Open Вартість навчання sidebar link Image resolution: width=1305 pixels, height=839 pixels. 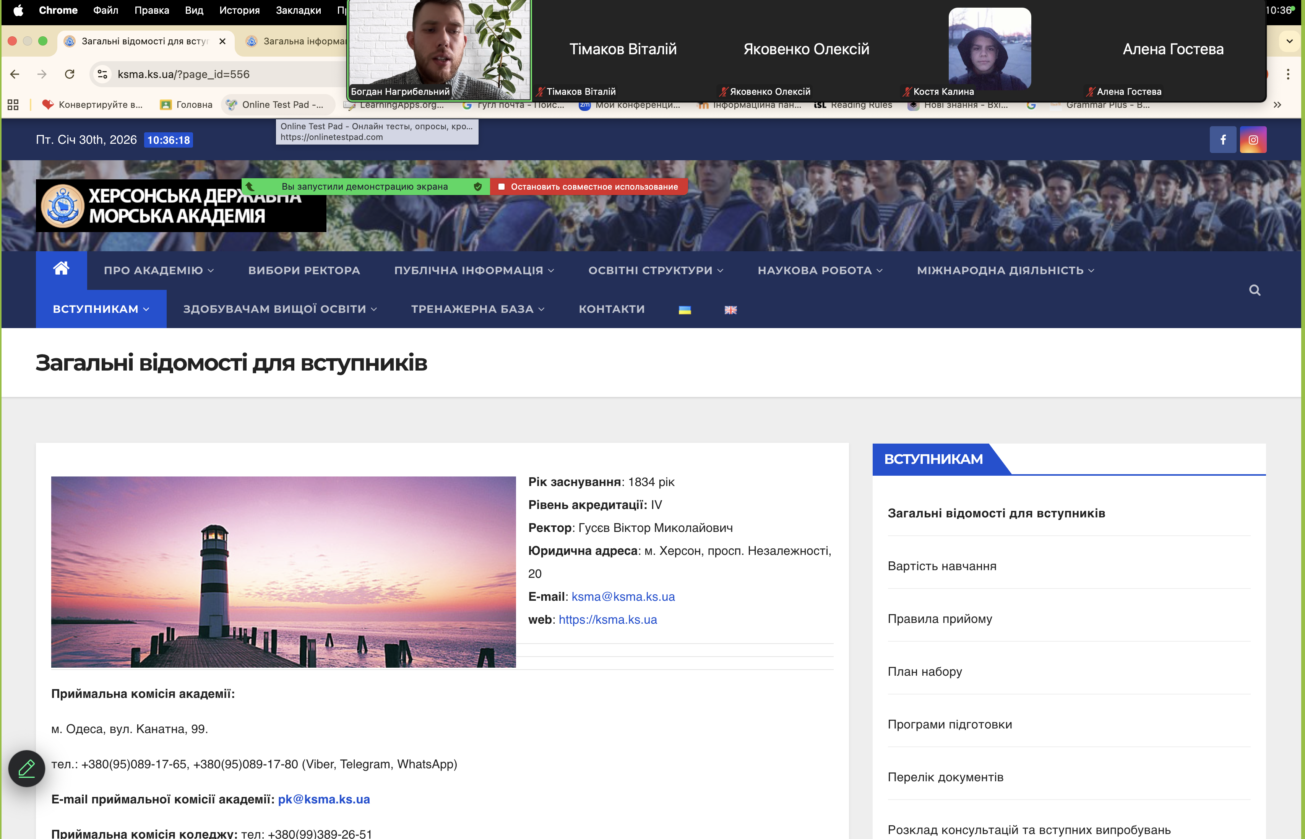(x=941, y=566)
